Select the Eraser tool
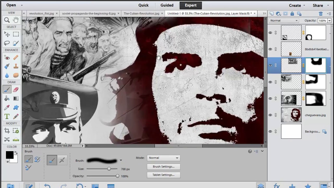The image size is (334, 188). (16, 90)
